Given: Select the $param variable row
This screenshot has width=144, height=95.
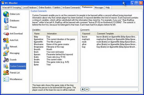Looking at the screenshot, I should click(55, 54).
